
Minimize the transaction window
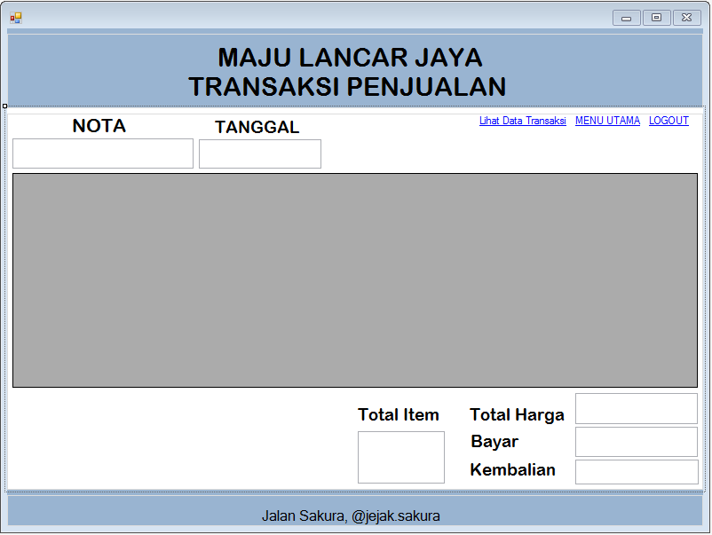[626, 17]
